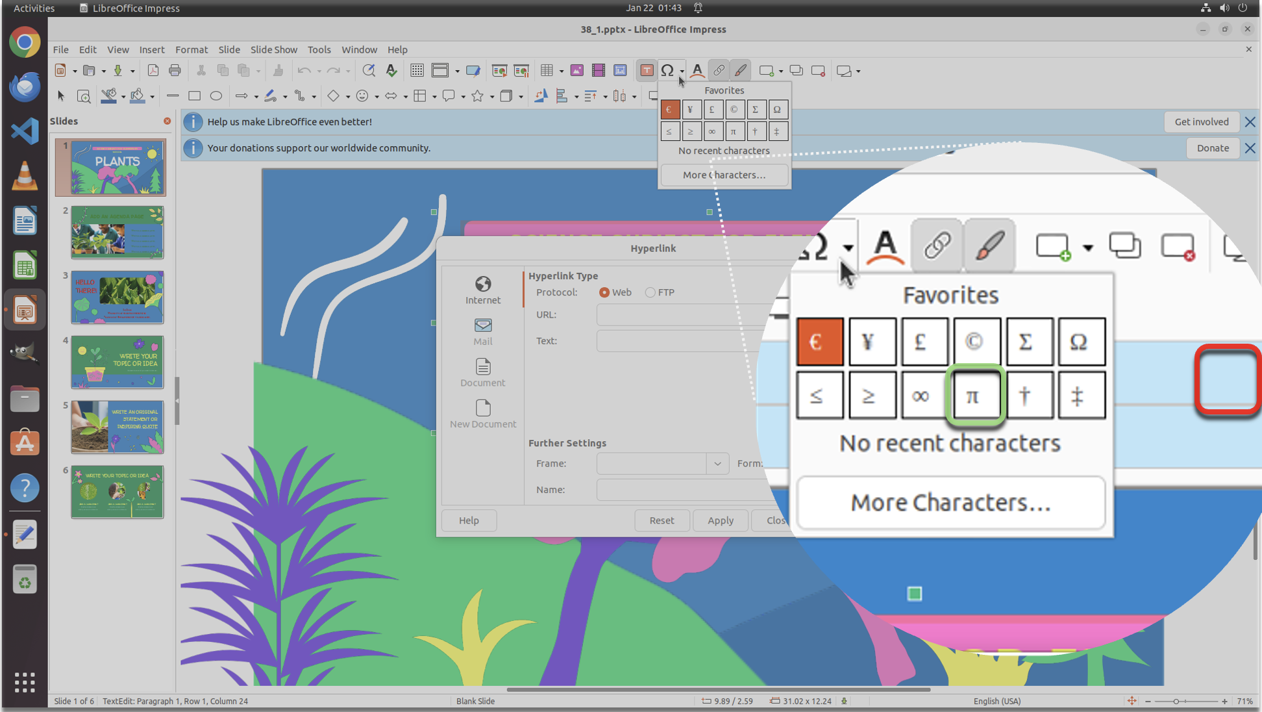Expand the Frame combo box dropdown
Viewport: 1262px width, 712px height.
coord(717,463)
